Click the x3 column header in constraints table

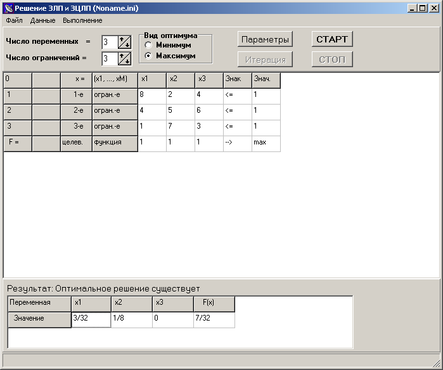(x=209, y=80)
